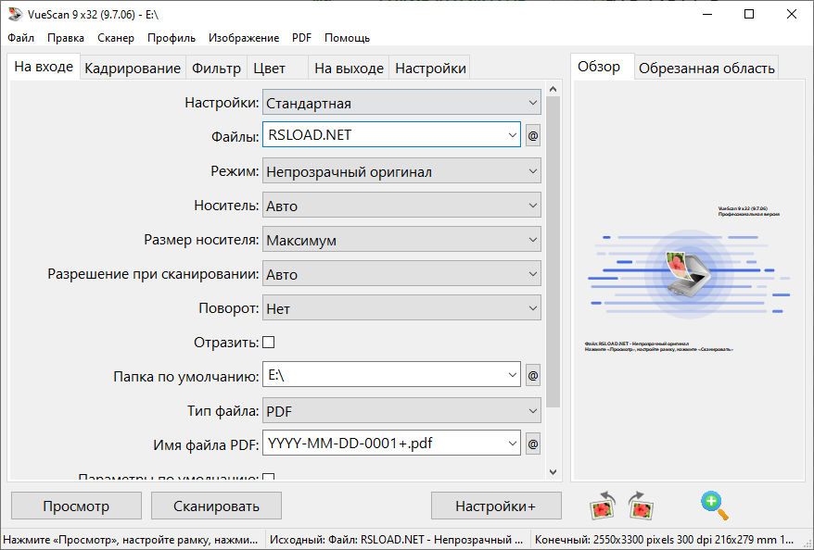Check Параметры по умолчанию checkbox
Image resolution: width=814 pixels, height=550 pixels.
point(267,477)
